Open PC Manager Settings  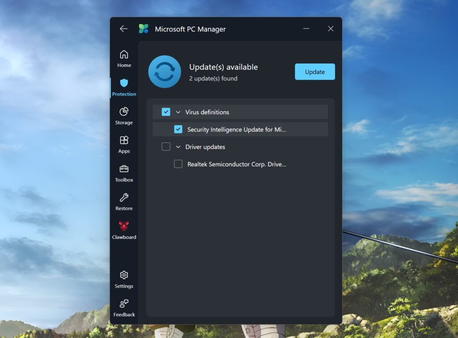coord(123,278)
